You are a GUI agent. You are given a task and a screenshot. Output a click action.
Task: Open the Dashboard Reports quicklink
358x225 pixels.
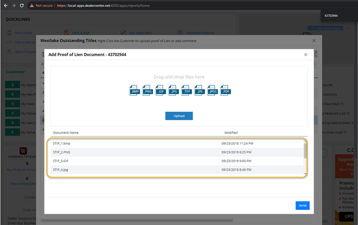200,33
